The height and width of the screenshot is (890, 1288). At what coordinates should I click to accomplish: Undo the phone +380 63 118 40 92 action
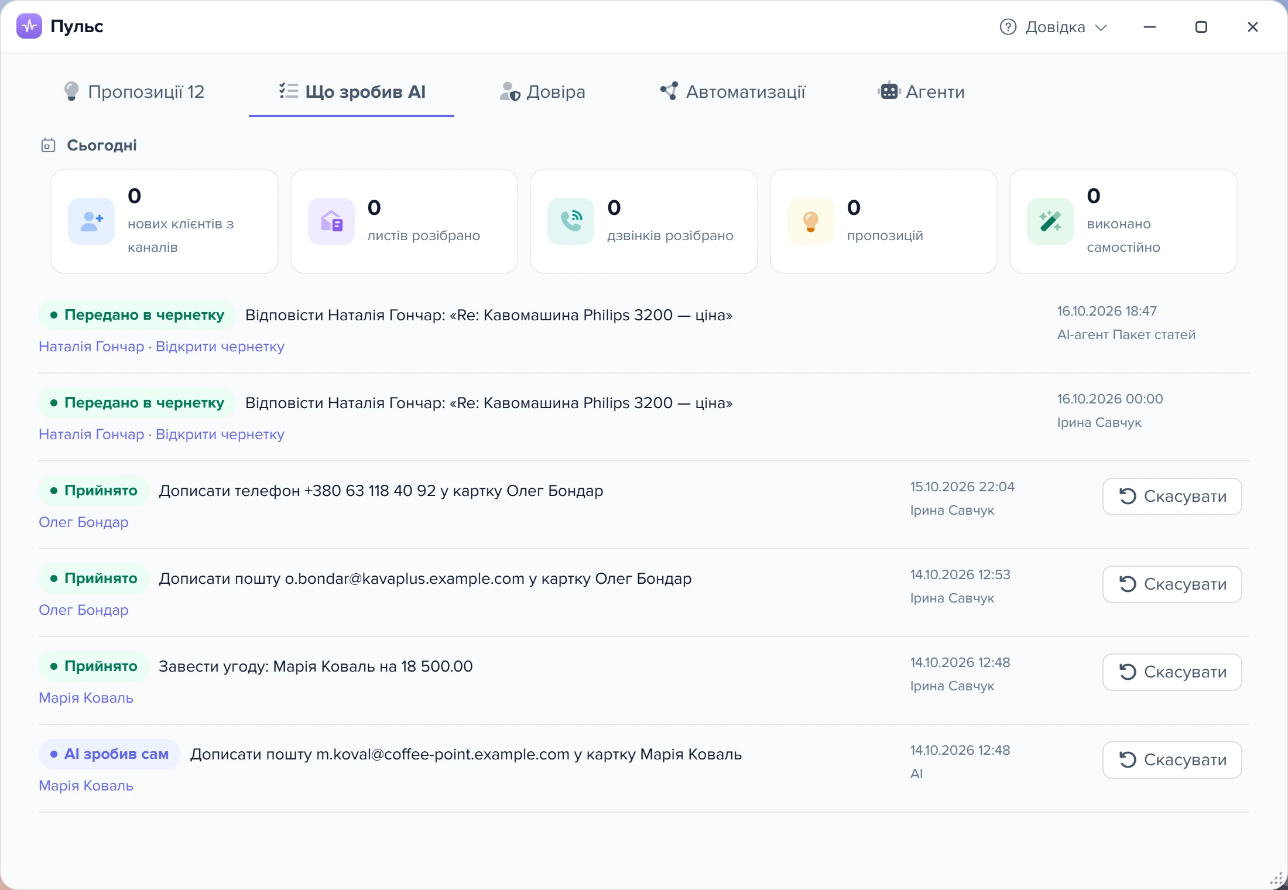[1172, 497]
